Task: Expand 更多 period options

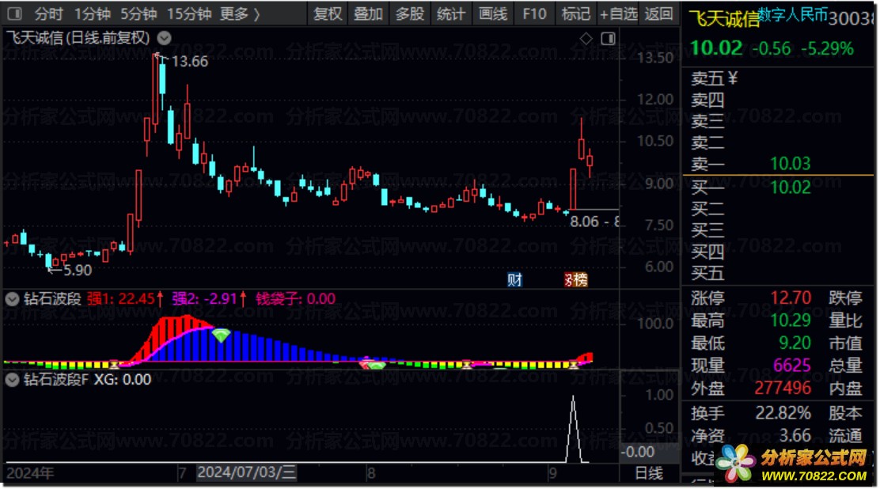Action: [241, 13]
